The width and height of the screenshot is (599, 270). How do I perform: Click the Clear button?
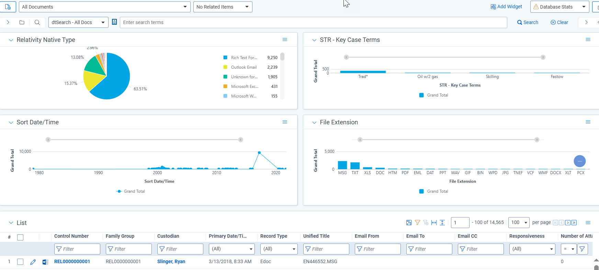pyautogui.click(x=559, y=22)
